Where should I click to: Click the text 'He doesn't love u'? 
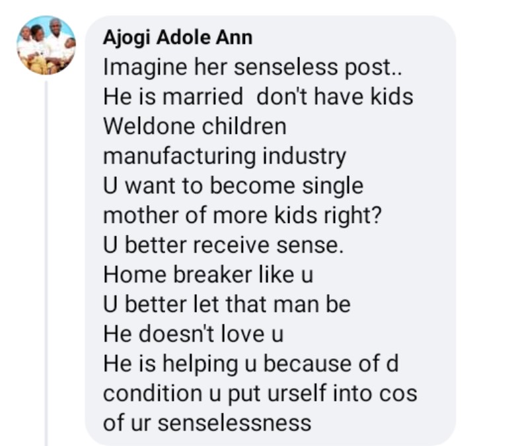point(193,334)
